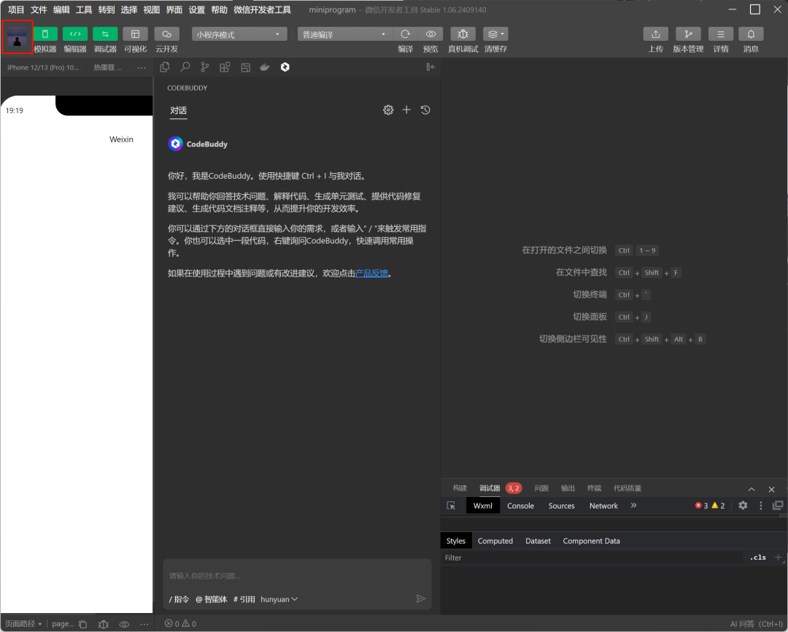
Task: Open the file explorer sidebar icon
Action: 164,67
